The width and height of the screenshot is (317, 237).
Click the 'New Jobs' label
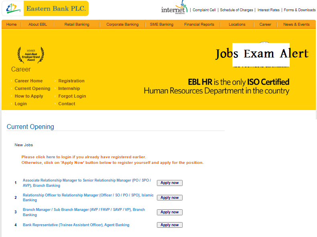[24, 145]
